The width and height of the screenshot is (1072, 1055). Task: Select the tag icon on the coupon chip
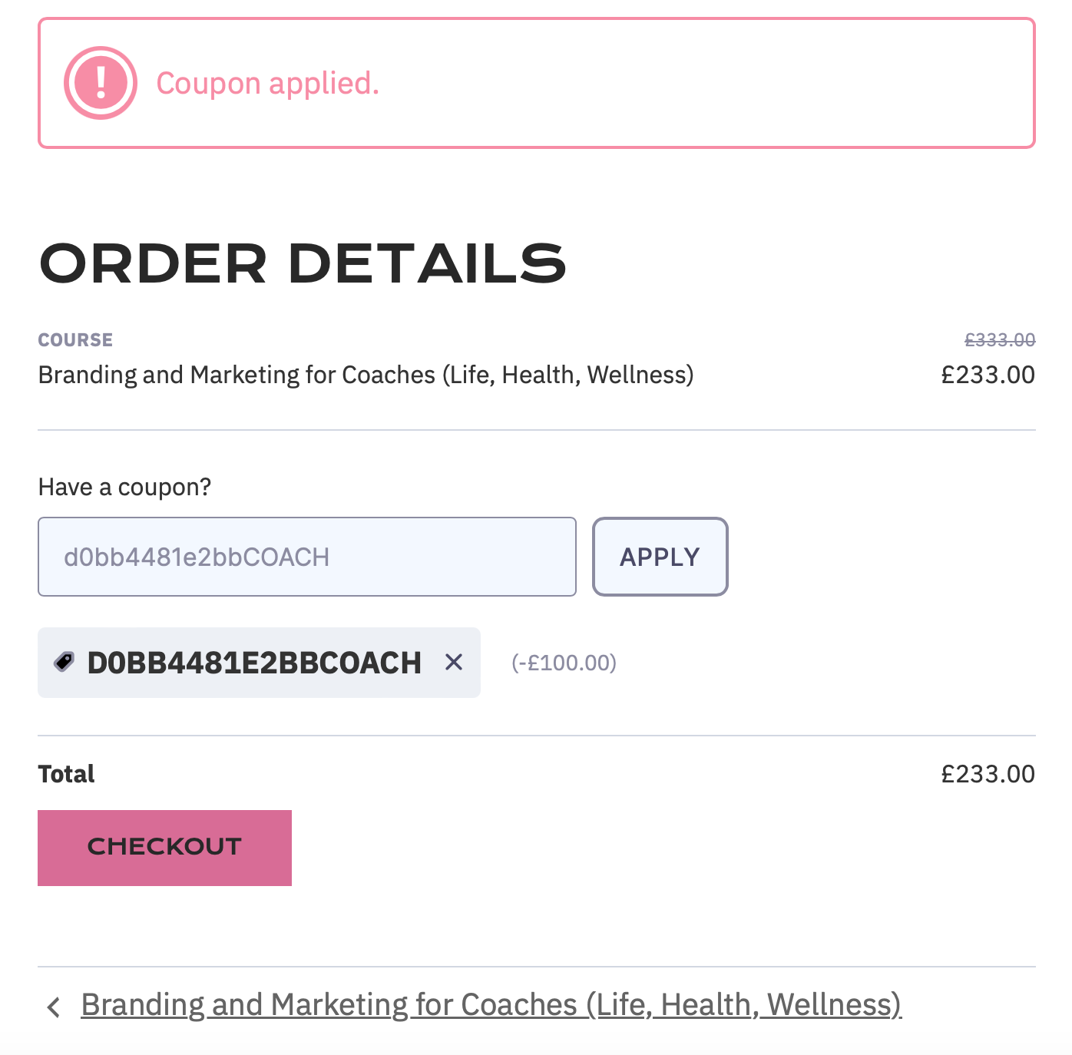point(65,662)
